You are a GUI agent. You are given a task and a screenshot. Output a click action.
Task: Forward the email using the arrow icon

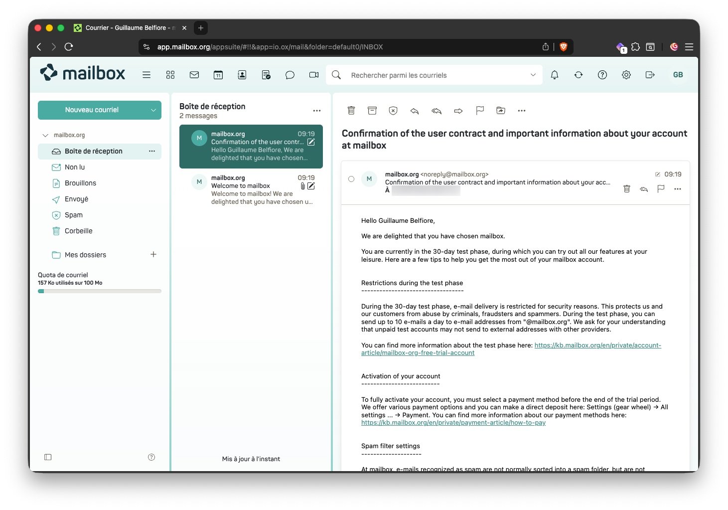pyautogui.click(x=458, y=111)
